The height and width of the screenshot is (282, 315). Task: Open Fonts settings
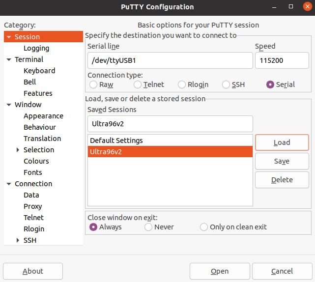[33, 172]
